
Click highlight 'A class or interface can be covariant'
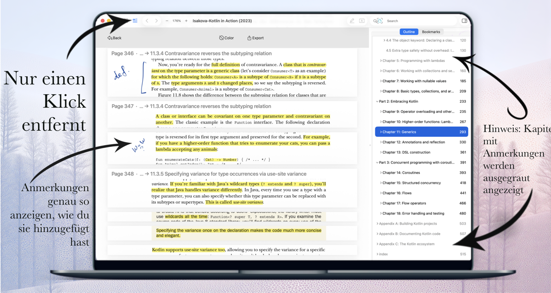242,119
